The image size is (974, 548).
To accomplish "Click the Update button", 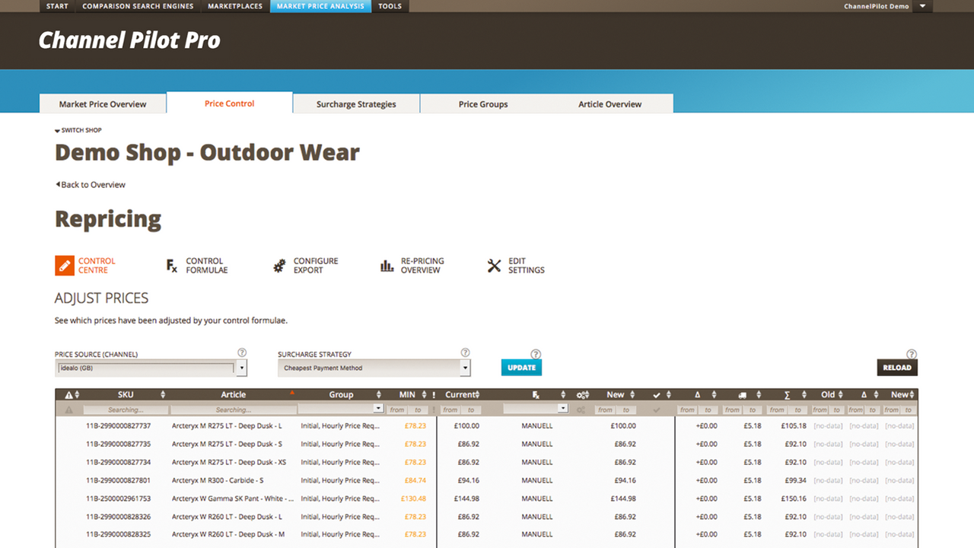I will click(x=521, y=368).
